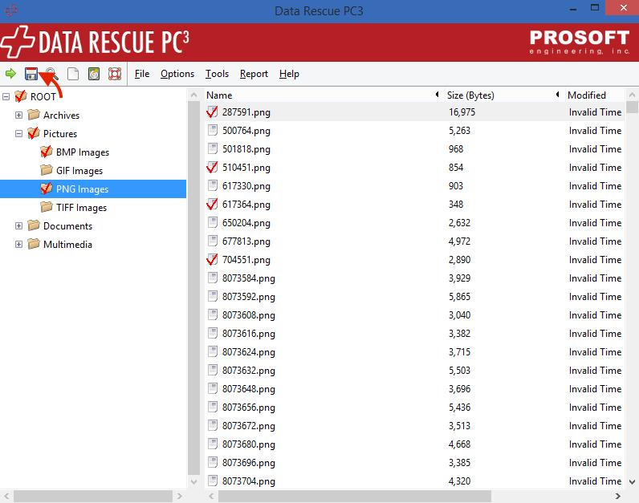The width and height of the screenshot is (639, 503).
Task: Uncheck the 287591.png file checkbox
Action: 212,112
